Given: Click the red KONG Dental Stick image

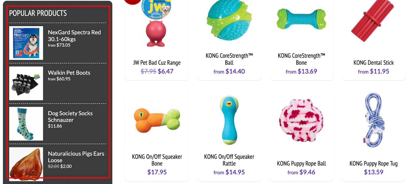Looking at the screenshot, I should pyautogui.click(x=372, y=21).
